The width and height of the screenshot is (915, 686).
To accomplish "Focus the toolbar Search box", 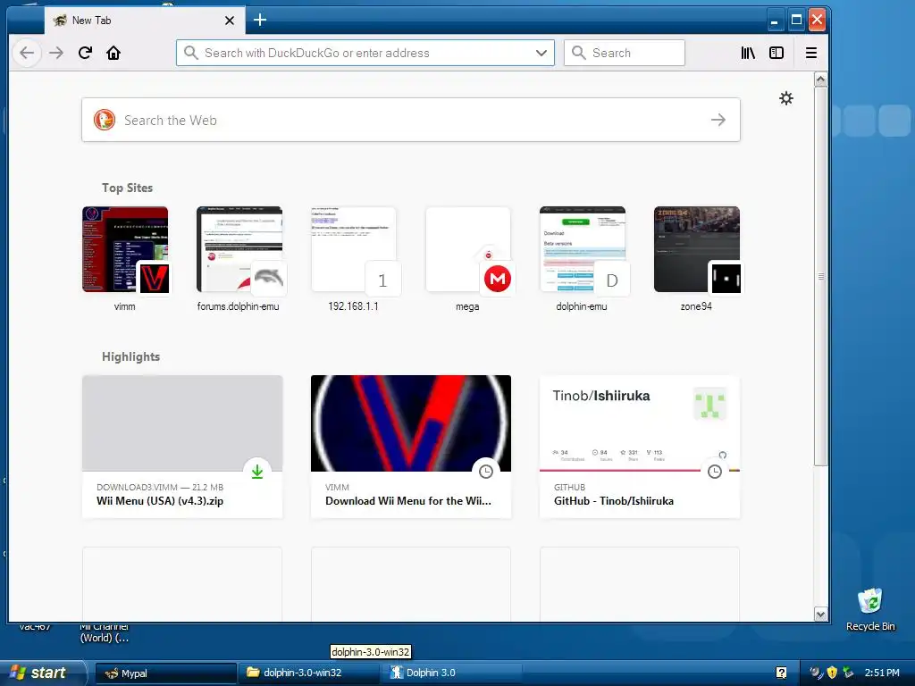I will point(625,53).
